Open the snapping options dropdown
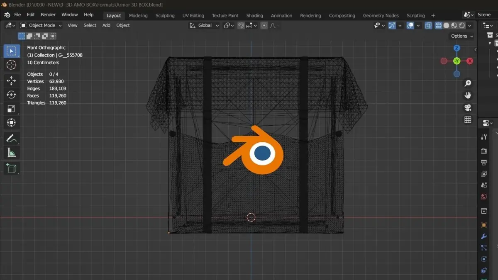This screenshot has height=280, width=498. [x=252, y=25]
